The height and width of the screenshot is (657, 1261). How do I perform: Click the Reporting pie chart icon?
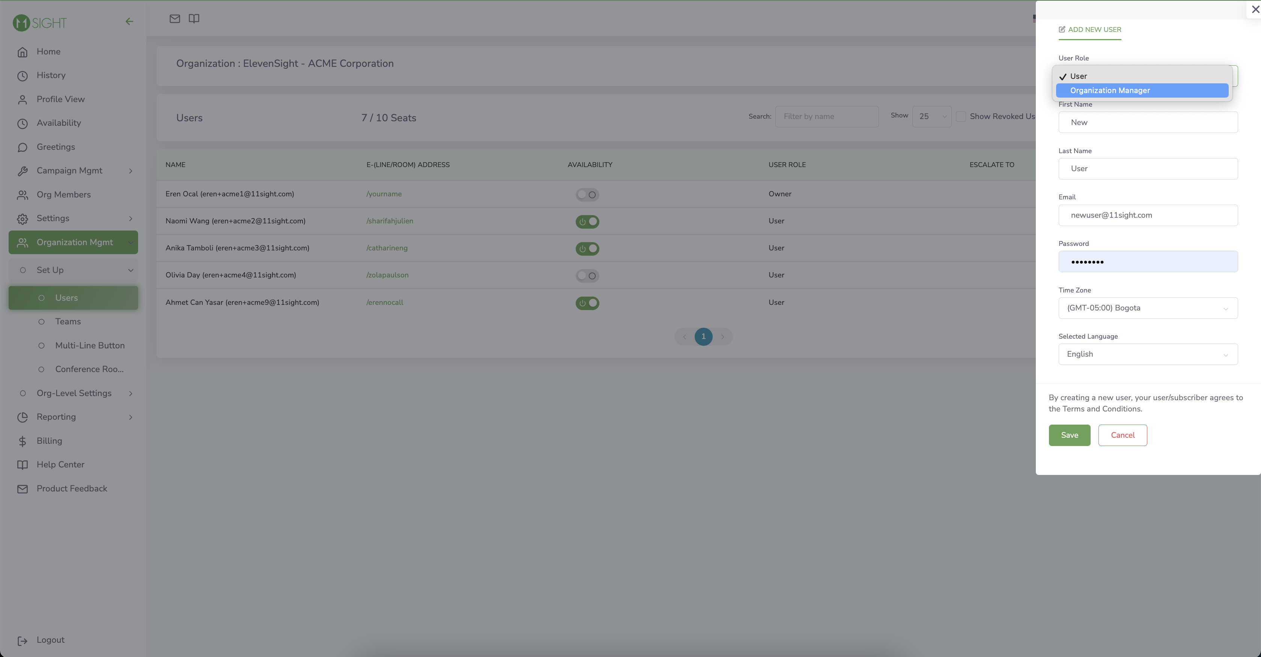tap(23, 417)
